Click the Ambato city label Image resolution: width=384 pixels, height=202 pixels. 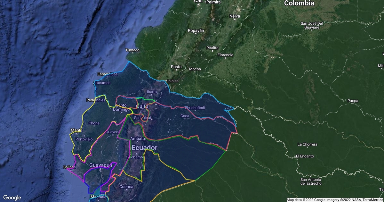pos(138,139)
